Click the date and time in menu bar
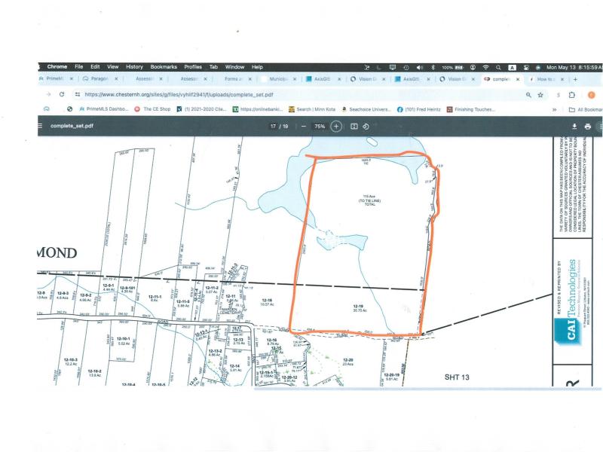 coord(574,67)
